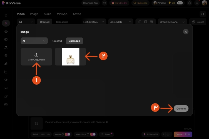Click the search magnifier icon
This screenshot has width=209, height=139.
pyautogui.click(x=203, y=14)
